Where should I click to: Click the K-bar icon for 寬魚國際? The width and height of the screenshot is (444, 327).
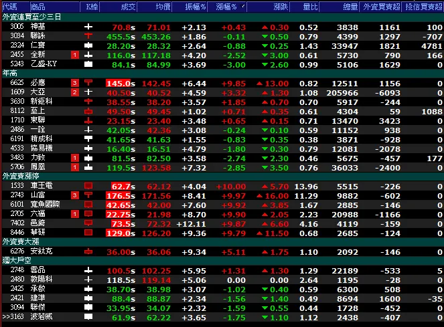coord(88,205)
